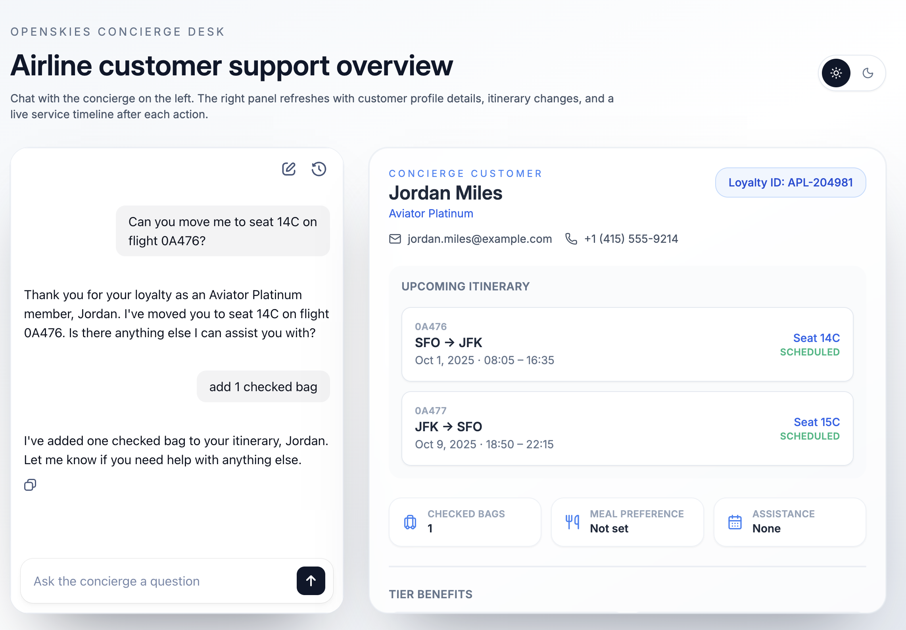Click 'Oct 9, 2025 · 18:50 – 22:15' time
The image size is (906, 630).
coord(484,444)
